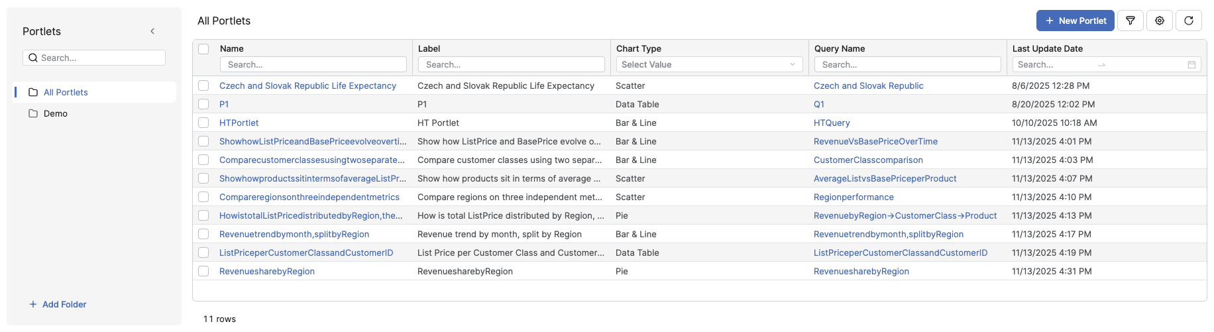Open the Chart Type Select Value dropdown
The height and width of the screenshot is (332, 1214).
[708, 64]
